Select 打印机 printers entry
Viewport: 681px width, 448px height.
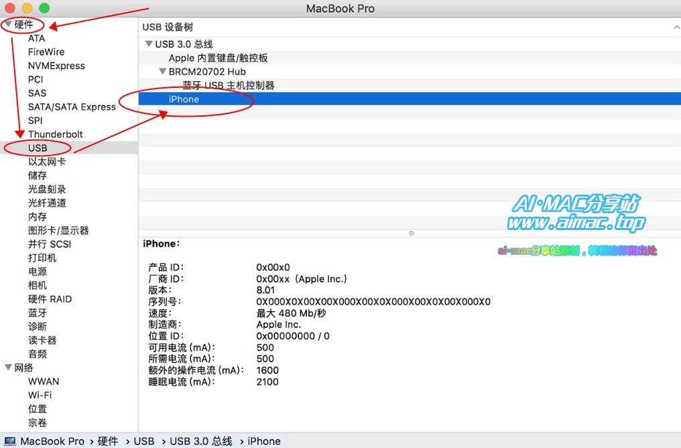[42, 258]
